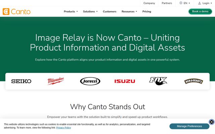
Task: Click the Jacuzzi logo
Action: click(90, 81)
